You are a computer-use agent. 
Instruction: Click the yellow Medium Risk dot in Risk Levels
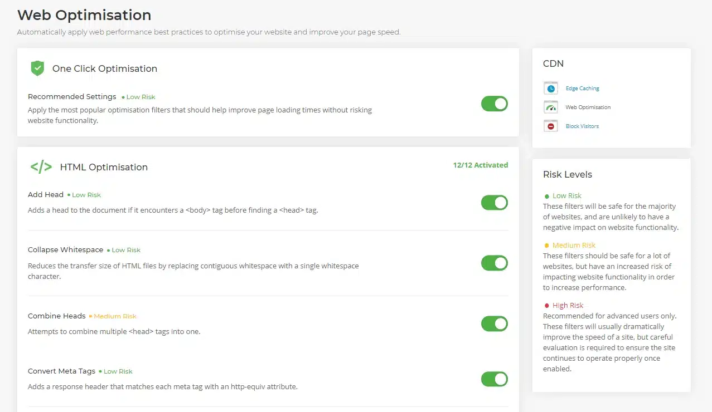(x=547, y=246)
